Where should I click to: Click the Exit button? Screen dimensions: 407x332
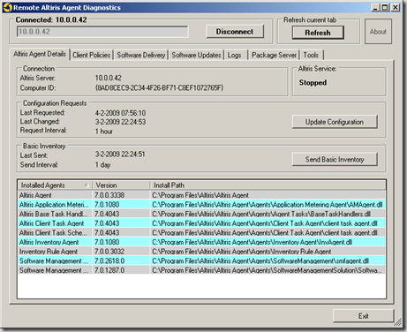[x=364, y=316]
